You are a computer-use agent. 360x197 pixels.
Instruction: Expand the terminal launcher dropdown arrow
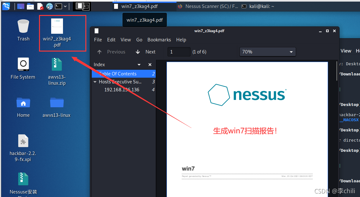65,6
